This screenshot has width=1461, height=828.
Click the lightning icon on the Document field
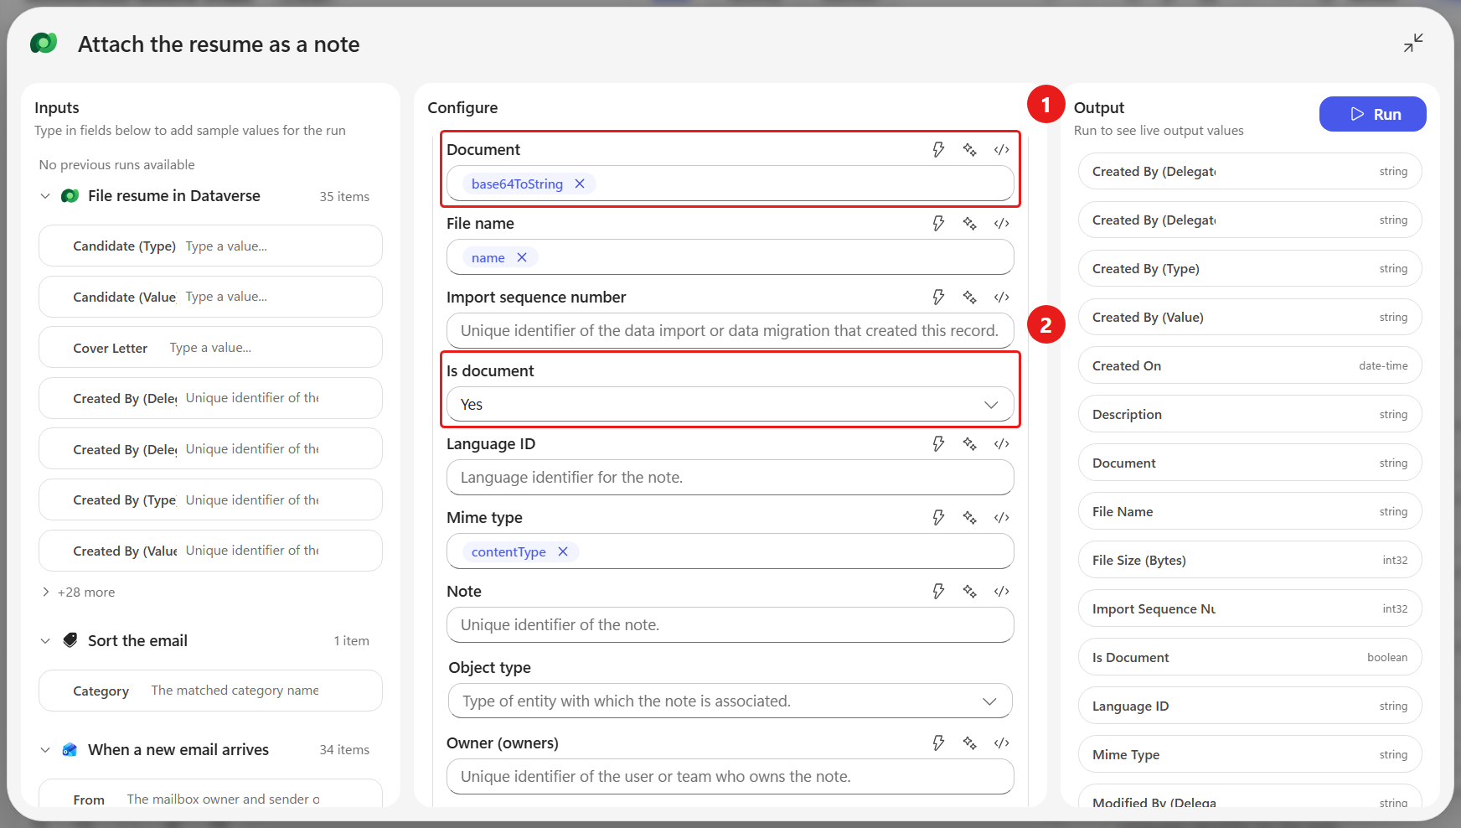(x=938, y=150)
